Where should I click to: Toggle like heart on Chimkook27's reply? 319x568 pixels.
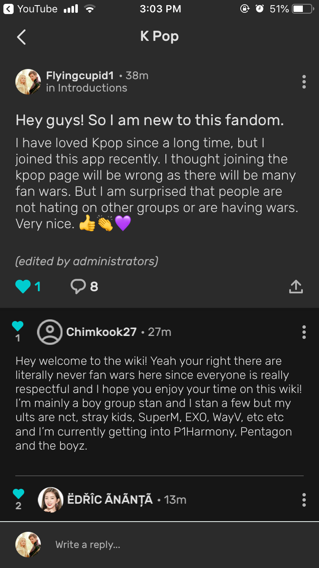[18, 326]
